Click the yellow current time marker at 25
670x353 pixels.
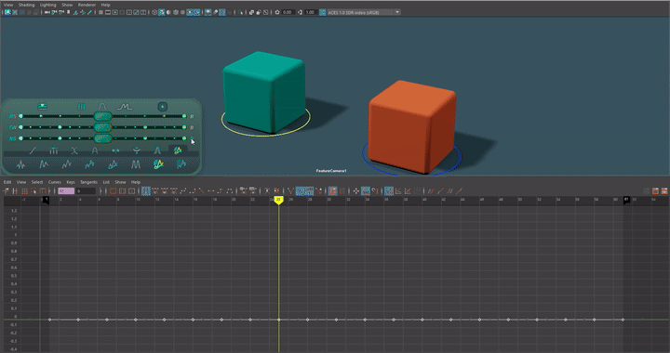pyautogui.click(x=278, y=200)
